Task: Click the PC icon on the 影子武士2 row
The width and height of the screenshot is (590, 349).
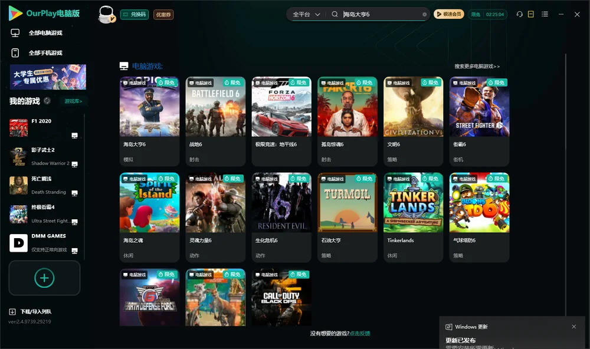Action: coord(74,164)
